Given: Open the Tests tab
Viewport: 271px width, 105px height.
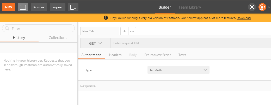Looking at the screenshot, I should click(182, 55).
